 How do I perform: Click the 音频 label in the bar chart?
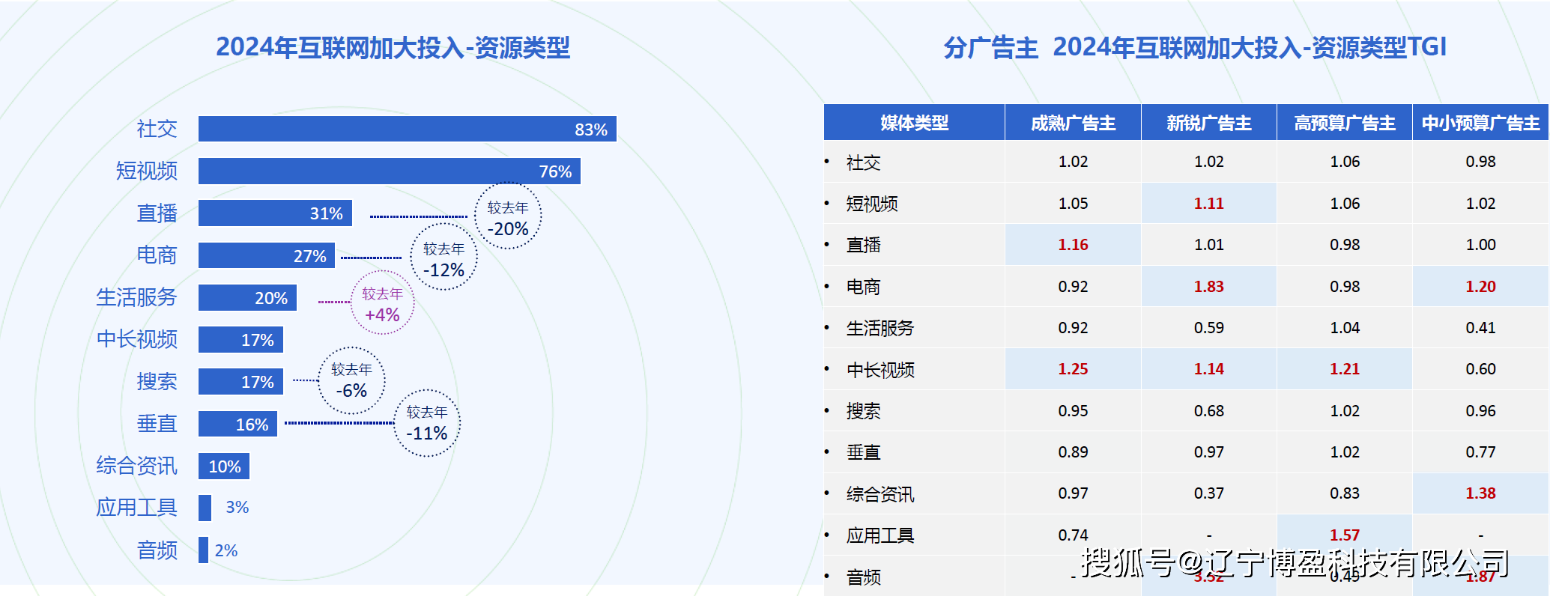tap(157, 550)
